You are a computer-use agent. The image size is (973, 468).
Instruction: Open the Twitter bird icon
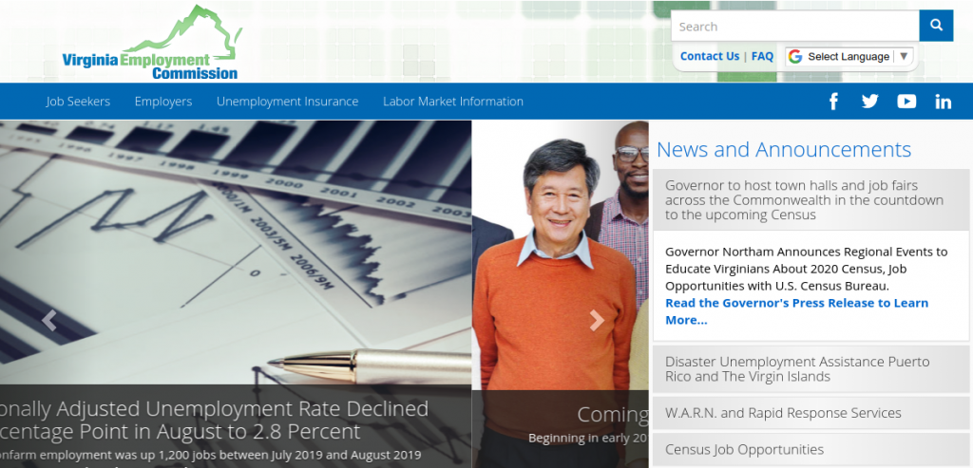coord(869,102)
